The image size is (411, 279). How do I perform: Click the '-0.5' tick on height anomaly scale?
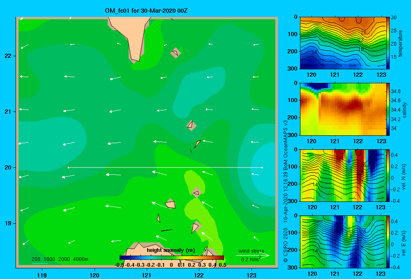coord(119,265)
